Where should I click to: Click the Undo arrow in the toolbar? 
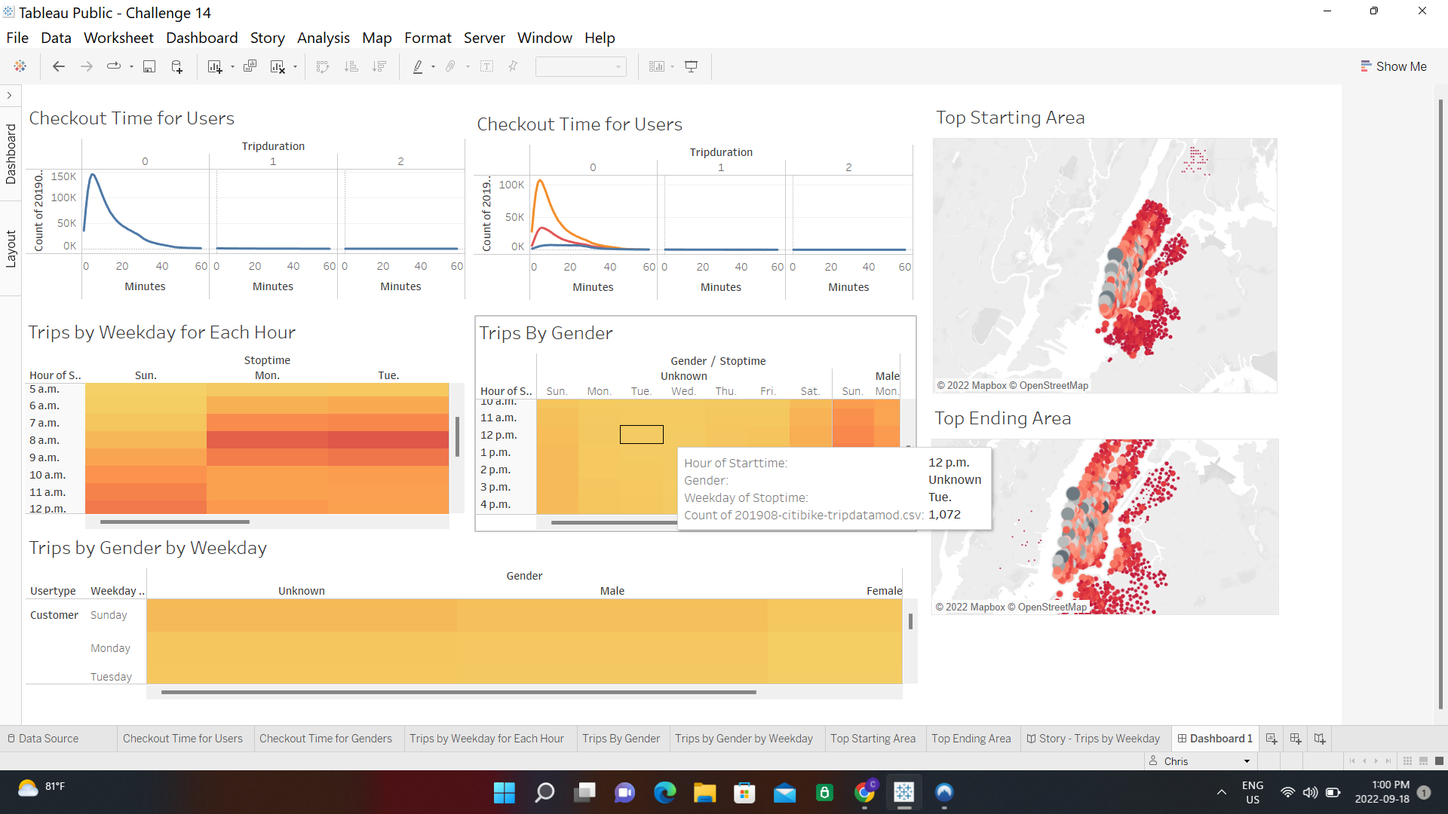(x=59, y=66)
